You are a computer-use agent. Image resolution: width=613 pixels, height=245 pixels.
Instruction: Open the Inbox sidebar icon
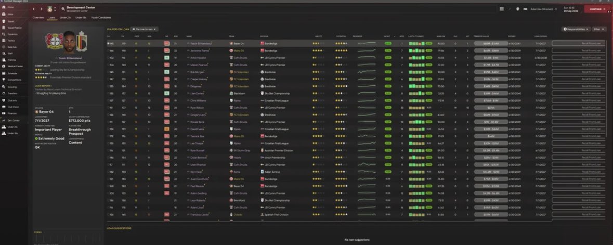point(4,14)
